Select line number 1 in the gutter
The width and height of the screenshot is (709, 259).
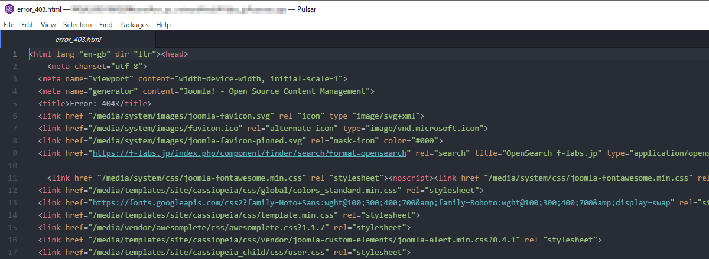(x=14, y=54)
